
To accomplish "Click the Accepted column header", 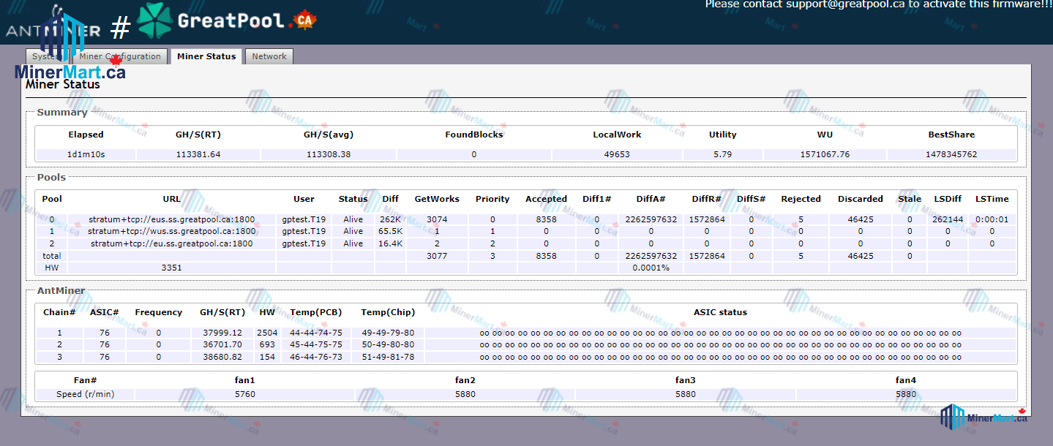I will point(546,199).
